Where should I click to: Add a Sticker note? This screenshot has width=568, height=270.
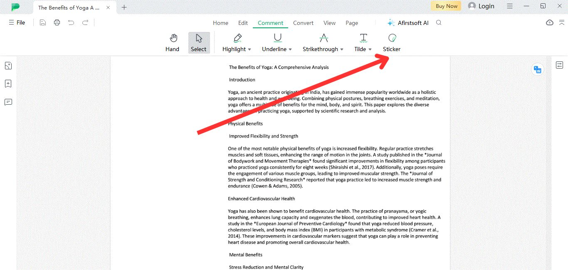392,43
